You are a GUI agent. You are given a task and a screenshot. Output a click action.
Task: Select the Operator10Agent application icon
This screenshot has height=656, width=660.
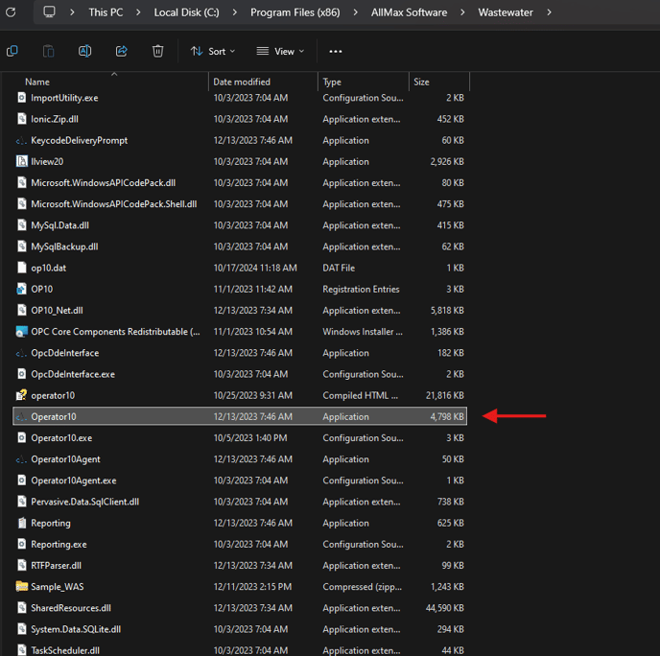click(21, 459)
